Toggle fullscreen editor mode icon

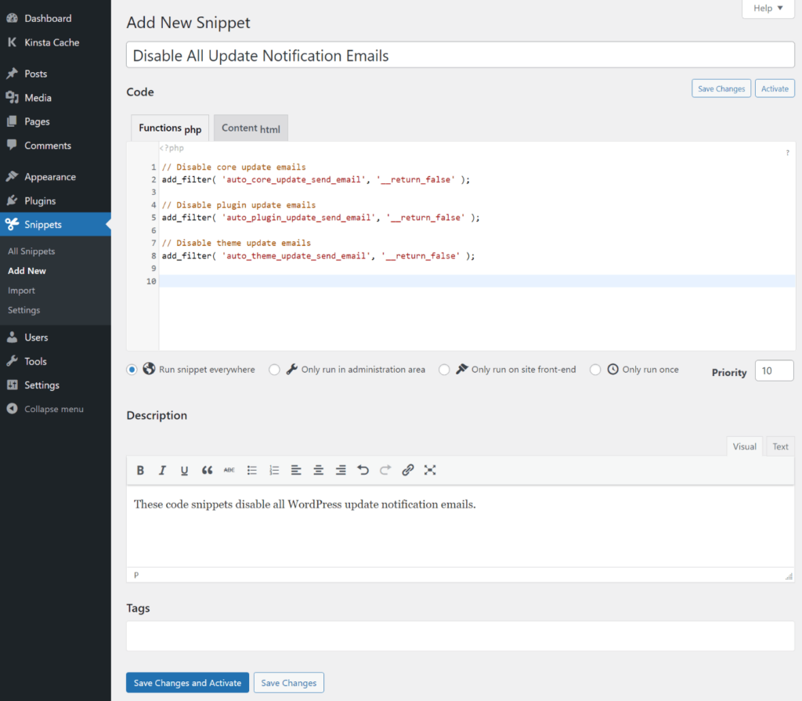[430, 471]
